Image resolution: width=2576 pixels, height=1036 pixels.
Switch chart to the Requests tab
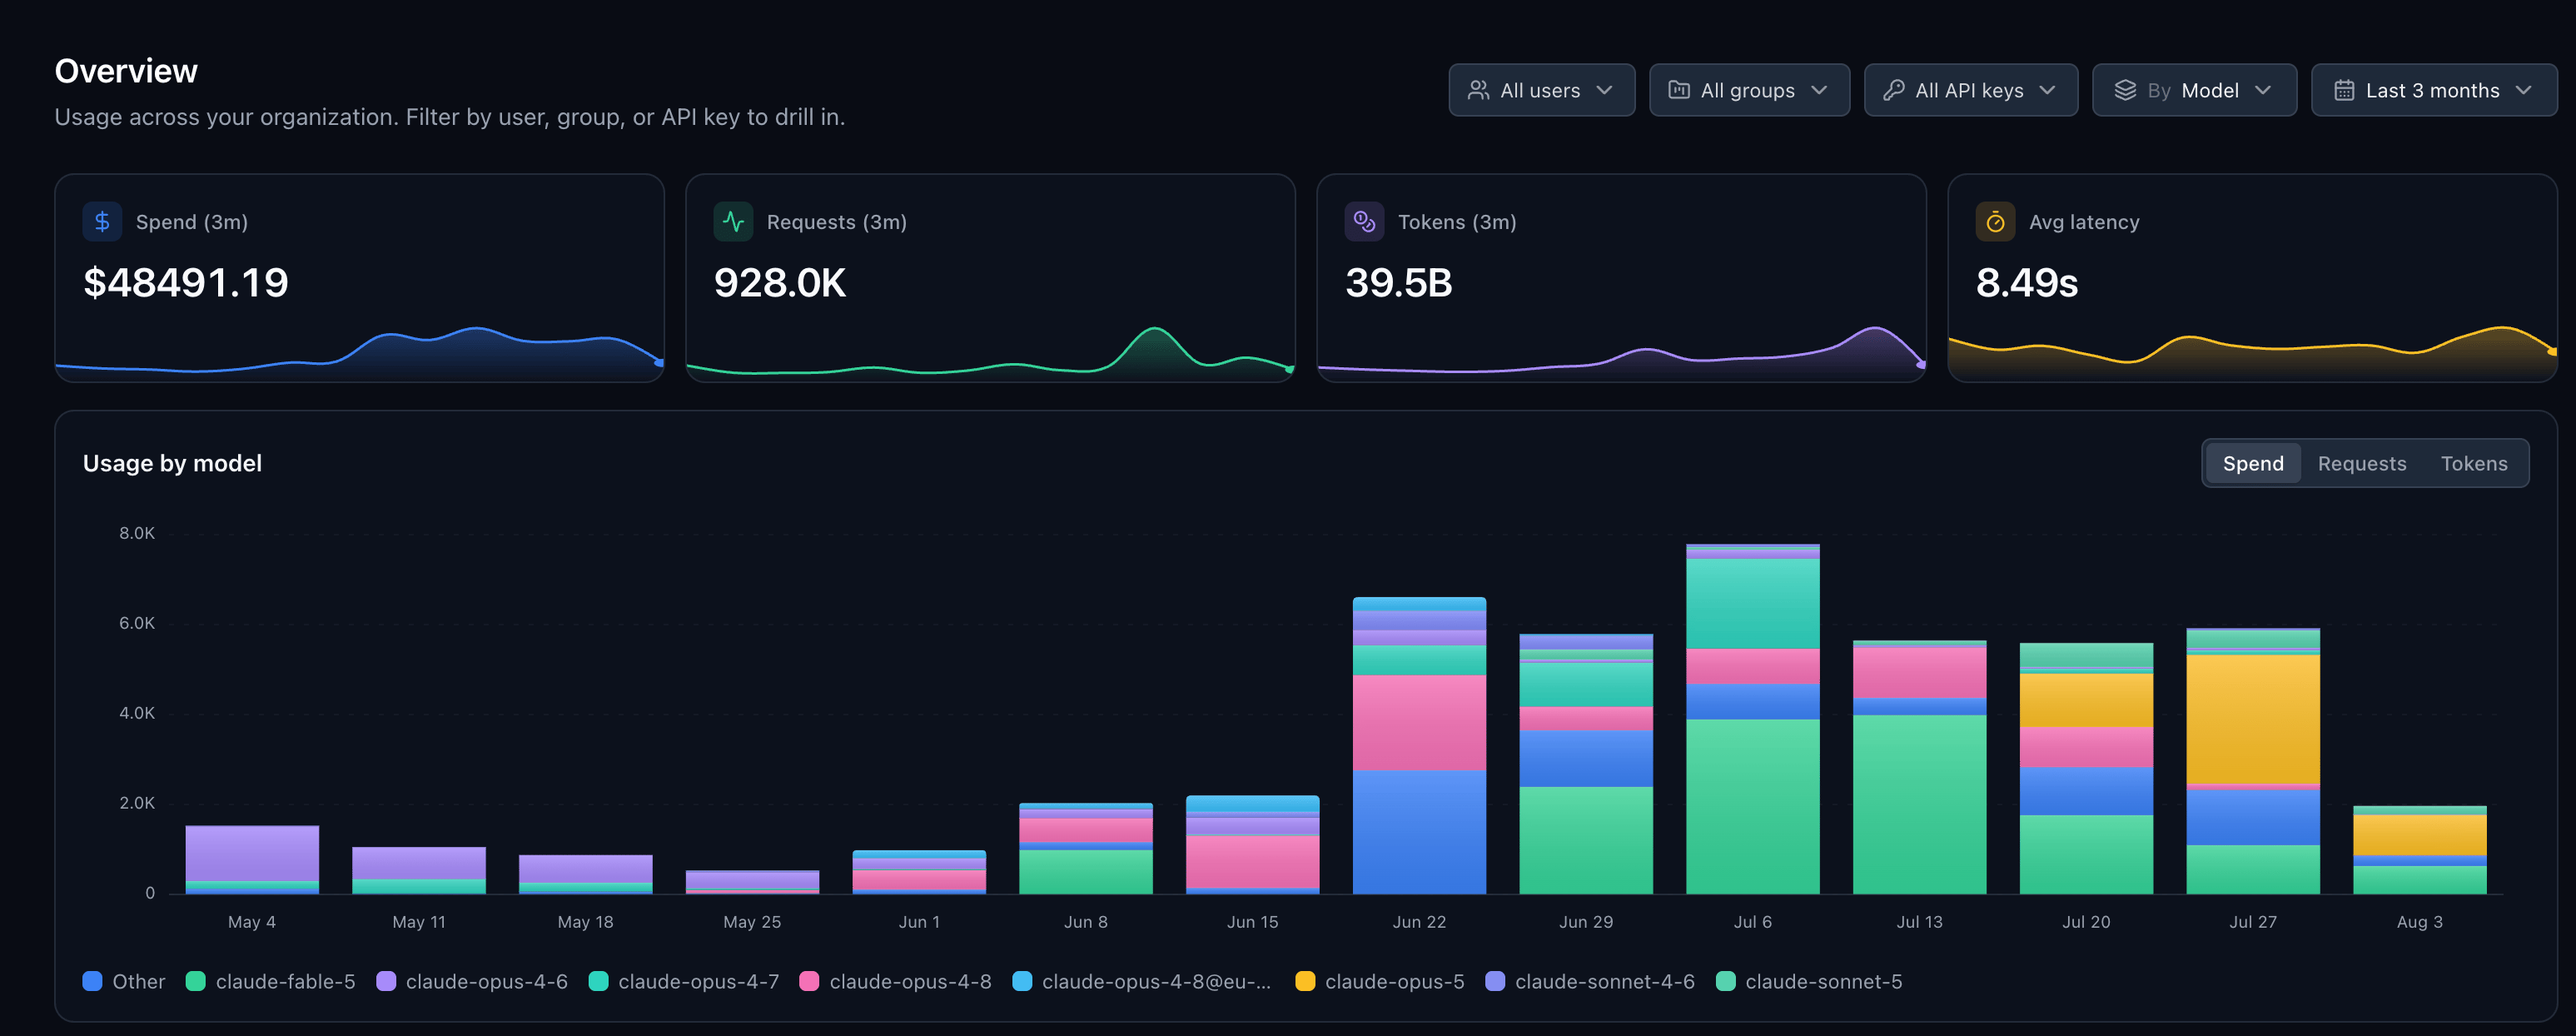click(x=2362, y=463)
